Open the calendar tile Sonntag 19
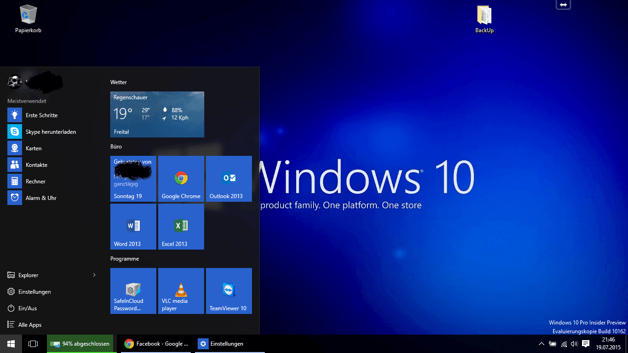 coord(133,179)
